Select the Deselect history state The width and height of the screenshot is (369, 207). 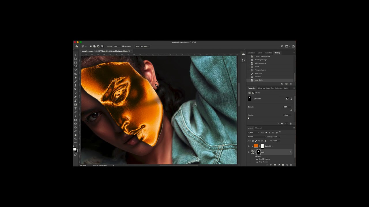tap(258, 77)
